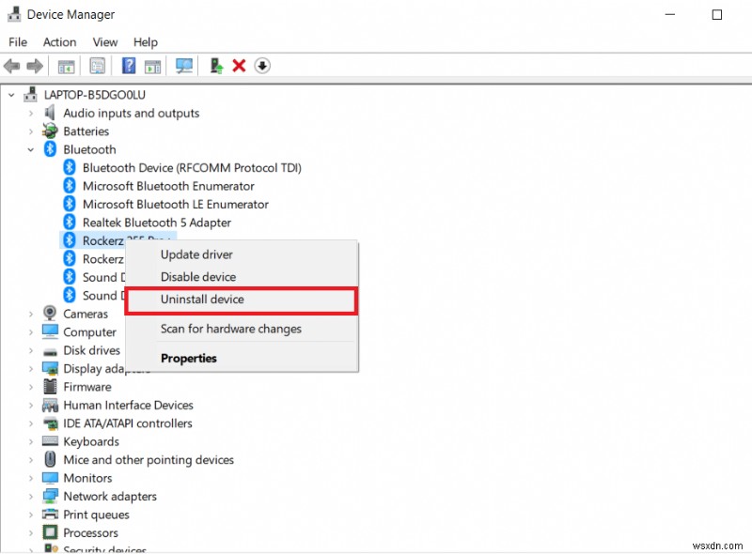Click the Help question mark toolbar icon
This screenshot has width=752, height=554.
(129, 66)
